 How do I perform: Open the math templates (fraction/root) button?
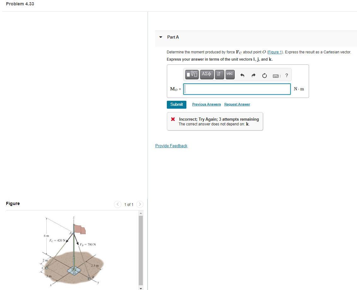pos(192,74)
